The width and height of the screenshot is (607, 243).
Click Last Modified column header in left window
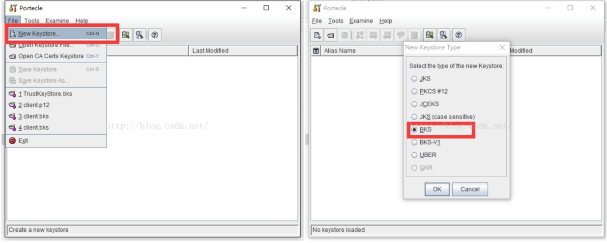point(243,51)
